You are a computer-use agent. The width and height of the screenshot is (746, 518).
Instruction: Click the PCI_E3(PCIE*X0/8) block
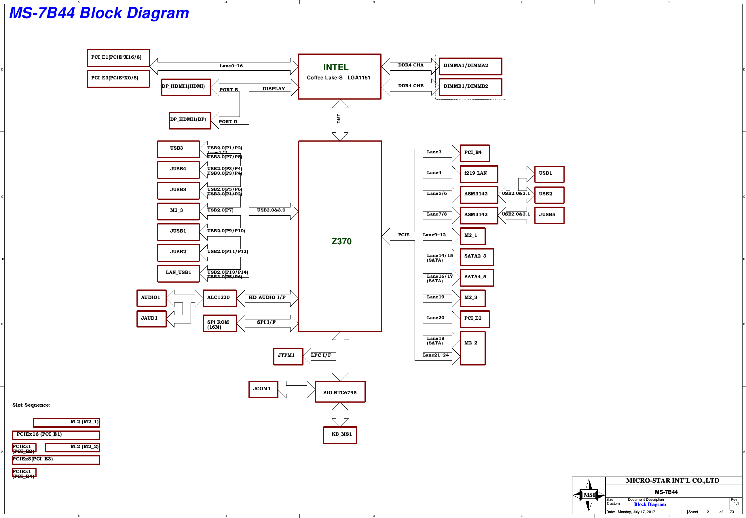coord(118,79)
